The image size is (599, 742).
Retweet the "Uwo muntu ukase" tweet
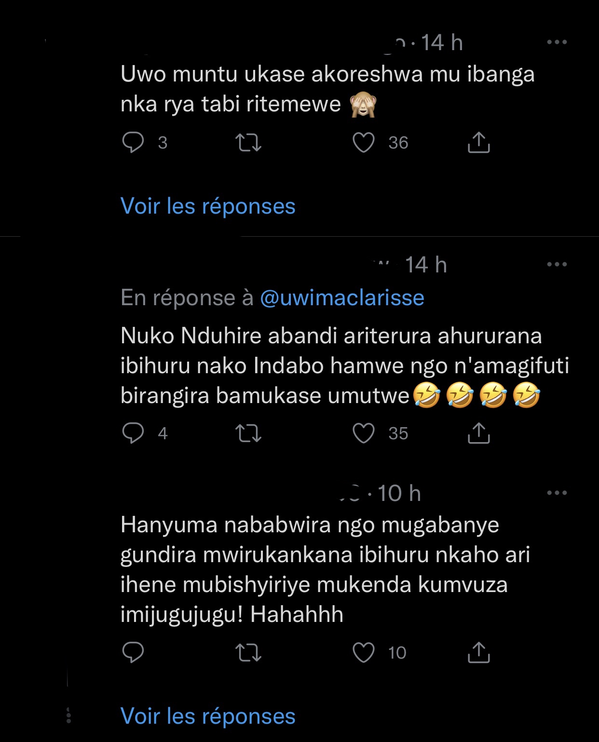248,143
